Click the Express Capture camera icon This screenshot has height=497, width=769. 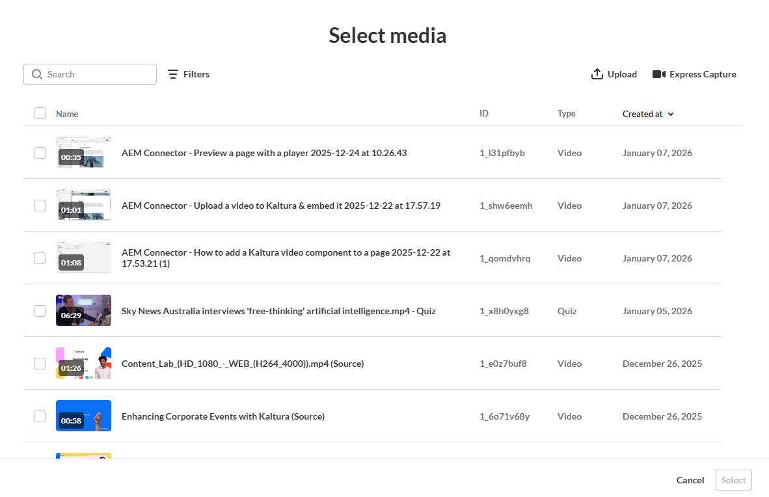click(x=659, y=74)
